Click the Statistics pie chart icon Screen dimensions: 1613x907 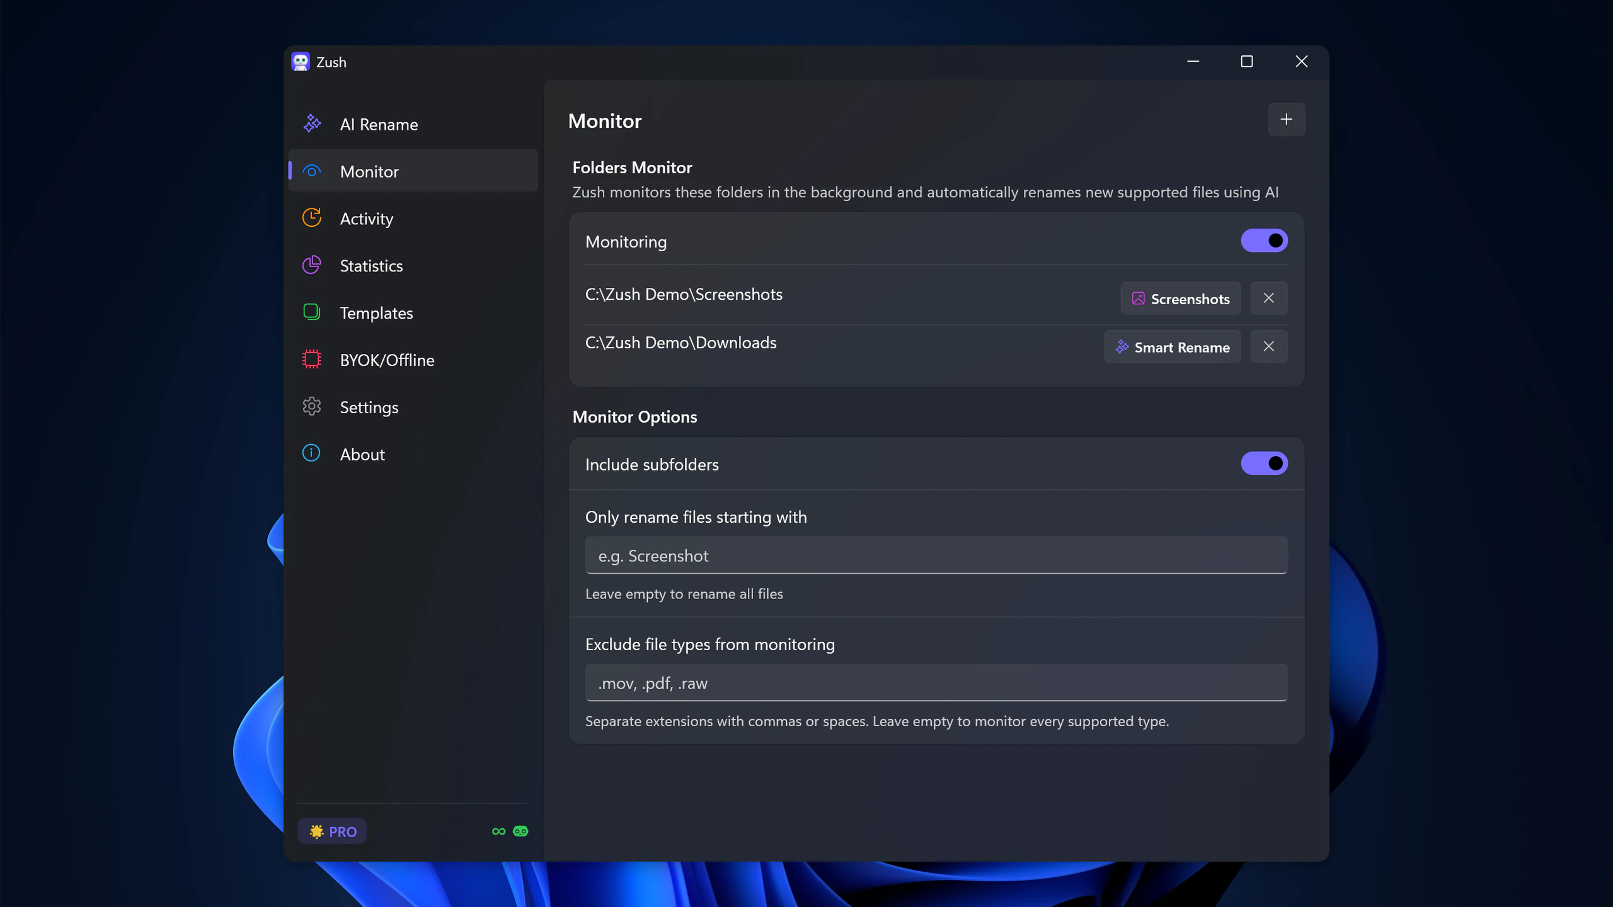pos(312,265)
